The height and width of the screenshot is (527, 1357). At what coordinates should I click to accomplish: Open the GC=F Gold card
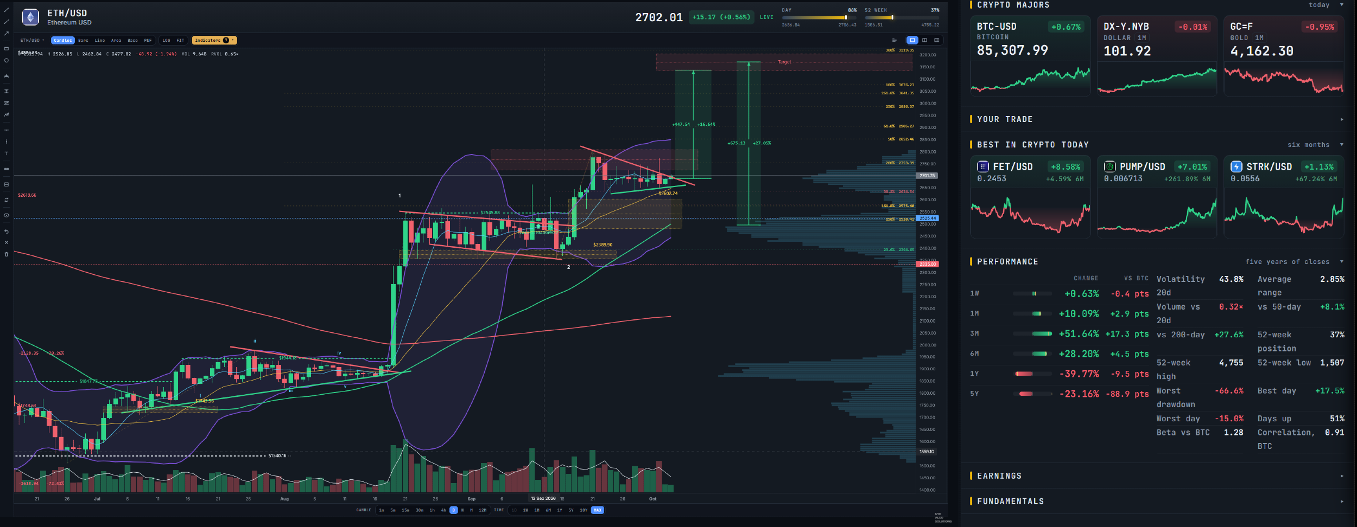pyautogui.click(x=1284, y=56)
